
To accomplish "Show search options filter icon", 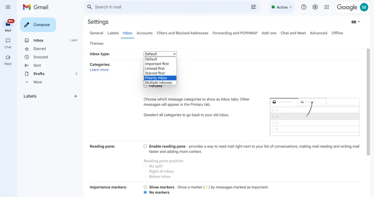I will [253, 7].
